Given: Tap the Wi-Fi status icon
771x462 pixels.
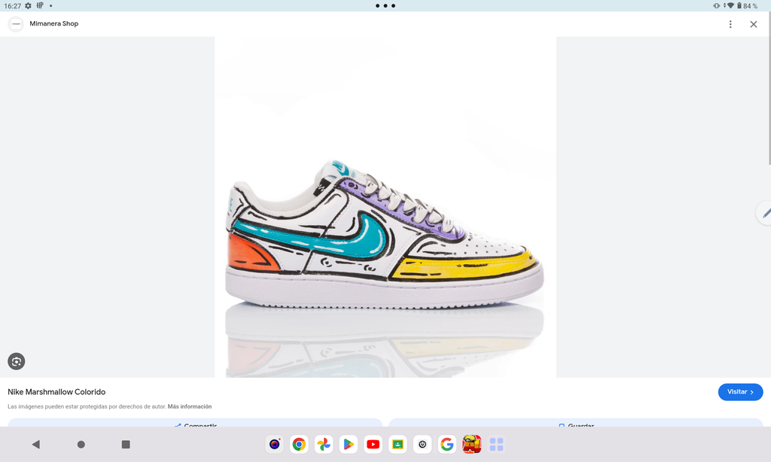Looking at the screenshot, I should (730, 6).
